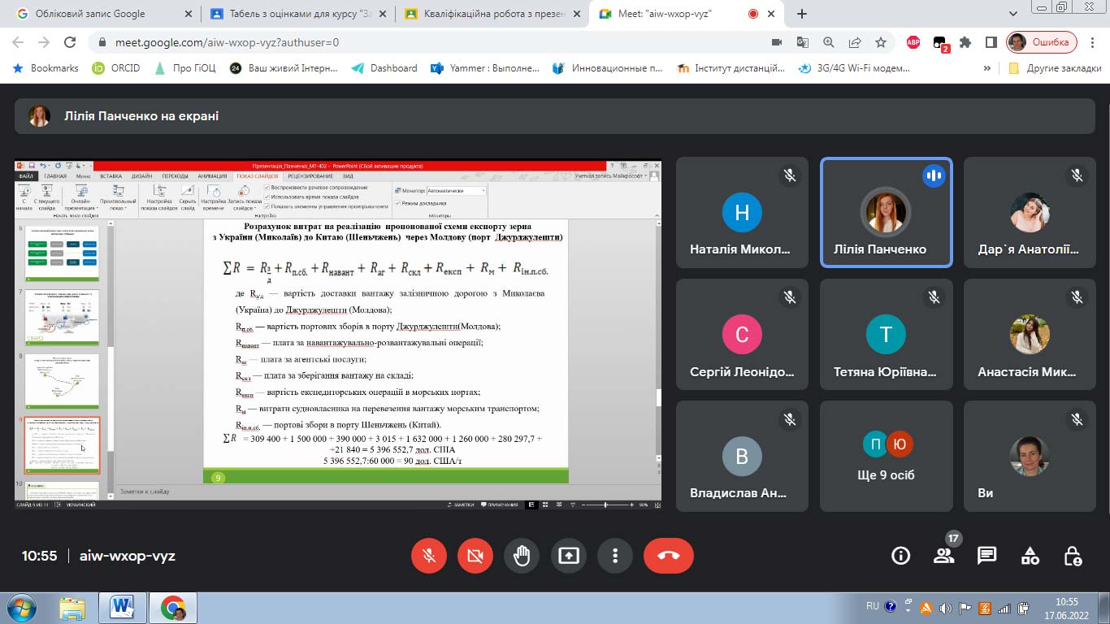Unmute the microphone in Meet controls

[429, 556]
